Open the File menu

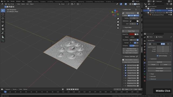point(5,1)
